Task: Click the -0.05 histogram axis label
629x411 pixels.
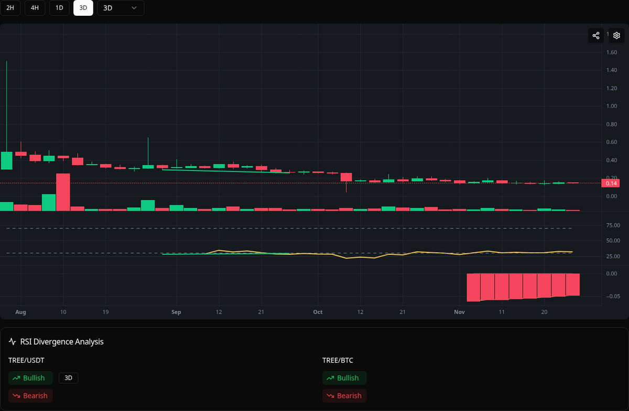Action: coord(612,297)
